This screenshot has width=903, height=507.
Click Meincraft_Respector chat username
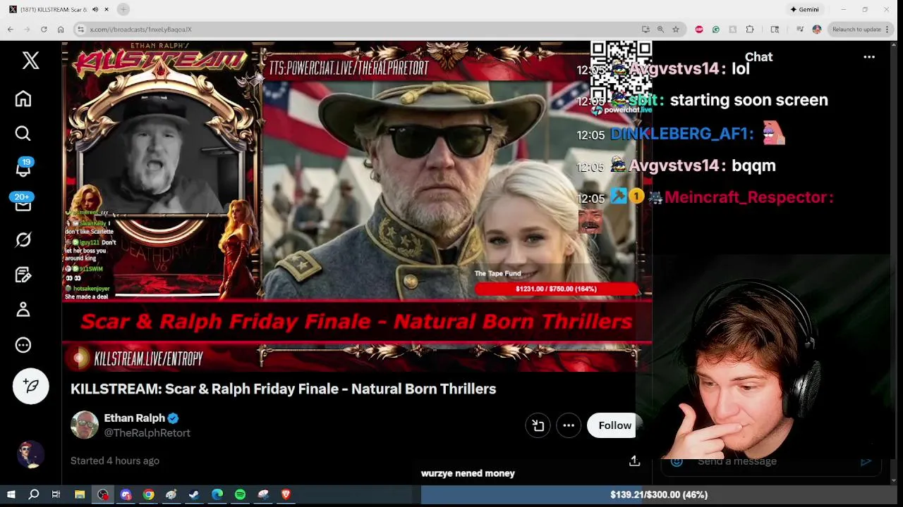tap(747, 197)
